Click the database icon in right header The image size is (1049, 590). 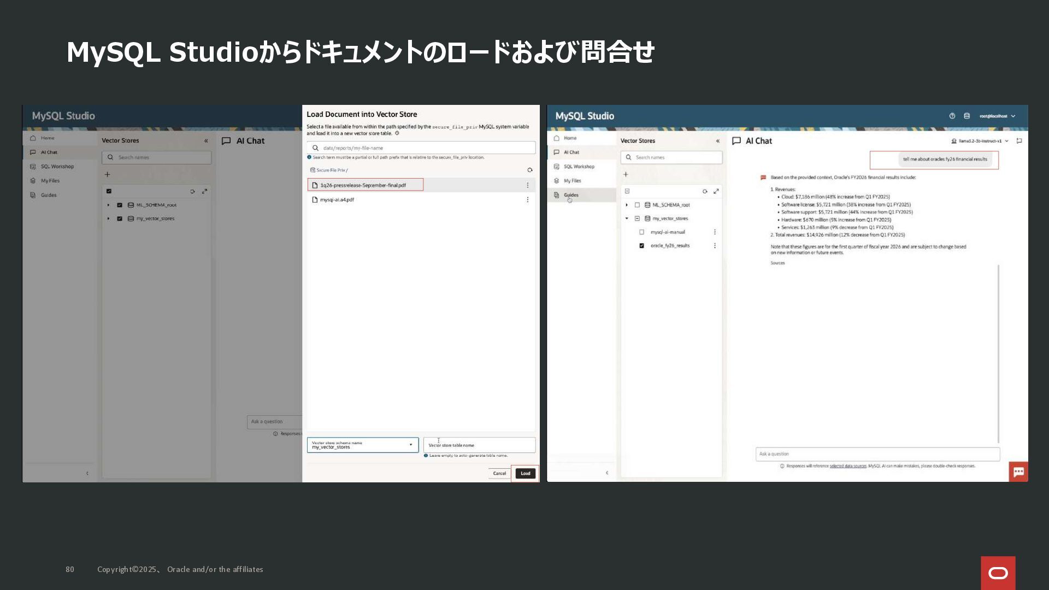click(x=967, y=116)
